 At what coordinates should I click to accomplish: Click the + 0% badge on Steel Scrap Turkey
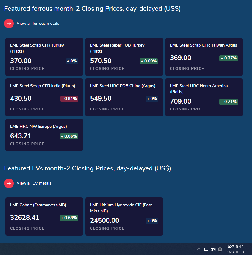(x=72, y=61)
